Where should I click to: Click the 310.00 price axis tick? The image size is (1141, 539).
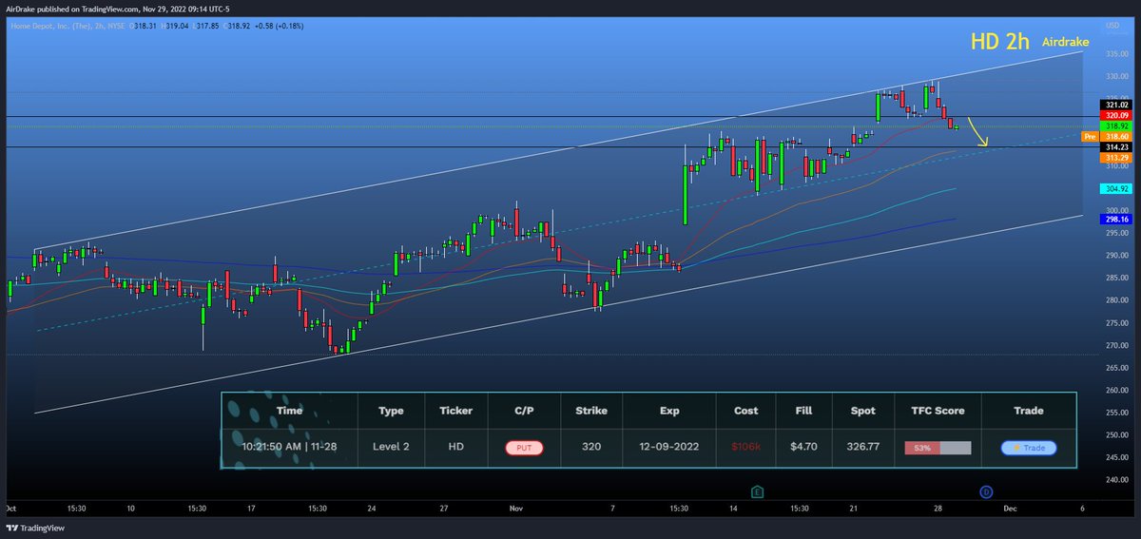1115,165
